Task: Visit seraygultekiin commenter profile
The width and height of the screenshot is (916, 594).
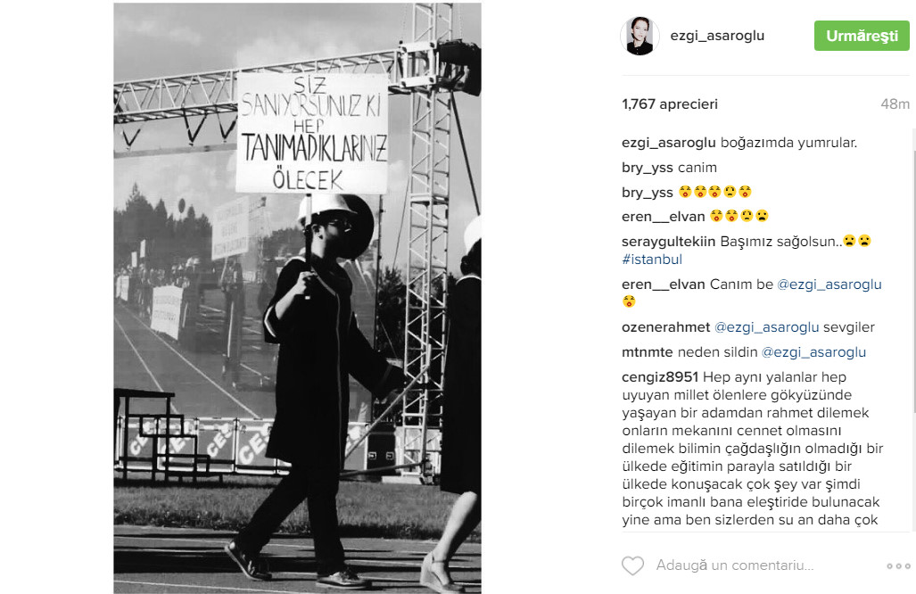Action: click(668, 242)
